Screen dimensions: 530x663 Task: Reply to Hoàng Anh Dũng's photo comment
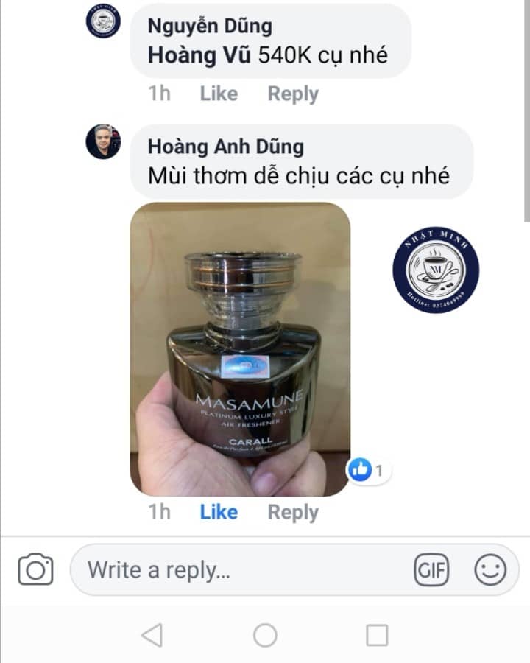point(293,513)
